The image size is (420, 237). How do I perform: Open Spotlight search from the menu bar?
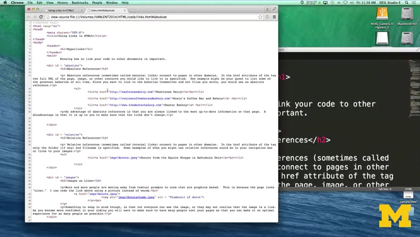click(406, 3)
